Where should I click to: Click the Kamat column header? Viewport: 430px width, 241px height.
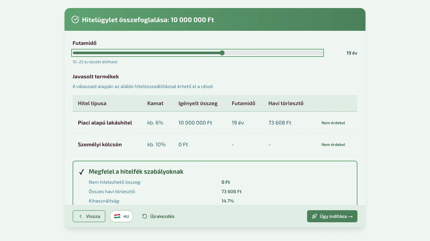[155, 103]
